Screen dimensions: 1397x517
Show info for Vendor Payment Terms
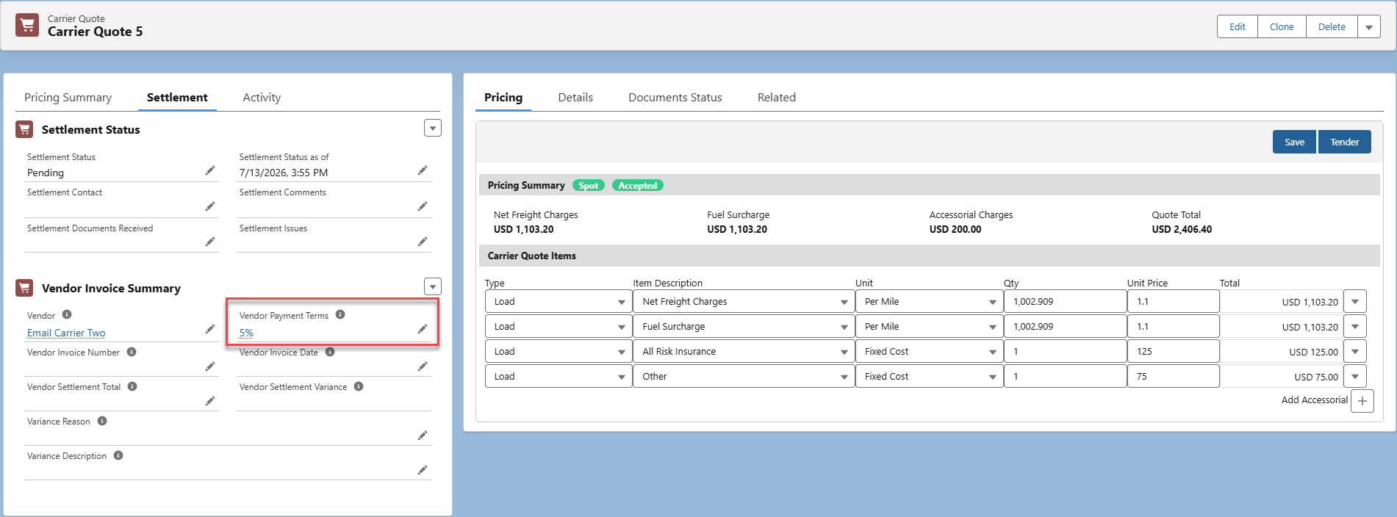coord(340,314)
